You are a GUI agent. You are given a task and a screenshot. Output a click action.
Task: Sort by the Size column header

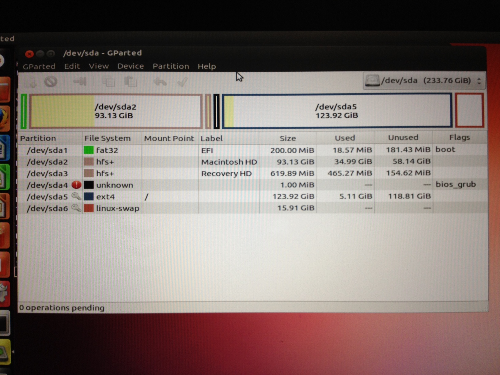click(287, 138)
